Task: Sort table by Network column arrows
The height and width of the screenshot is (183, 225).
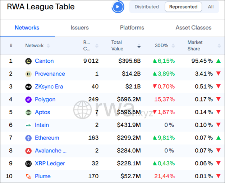Action: tap(48, 46)
